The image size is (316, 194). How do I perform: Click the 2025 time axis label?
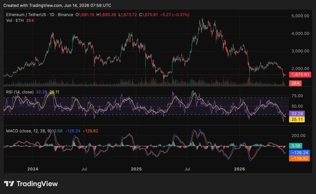click(136, 169)
